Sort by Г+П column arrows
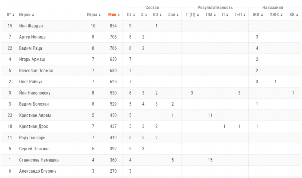Image resolution: width=302 pixels, height=178 pixels. point(244,15)
